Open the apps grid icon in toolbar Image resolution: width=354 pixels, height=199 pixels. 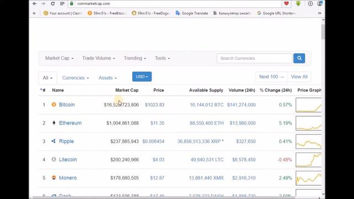[x=62, y=4]
